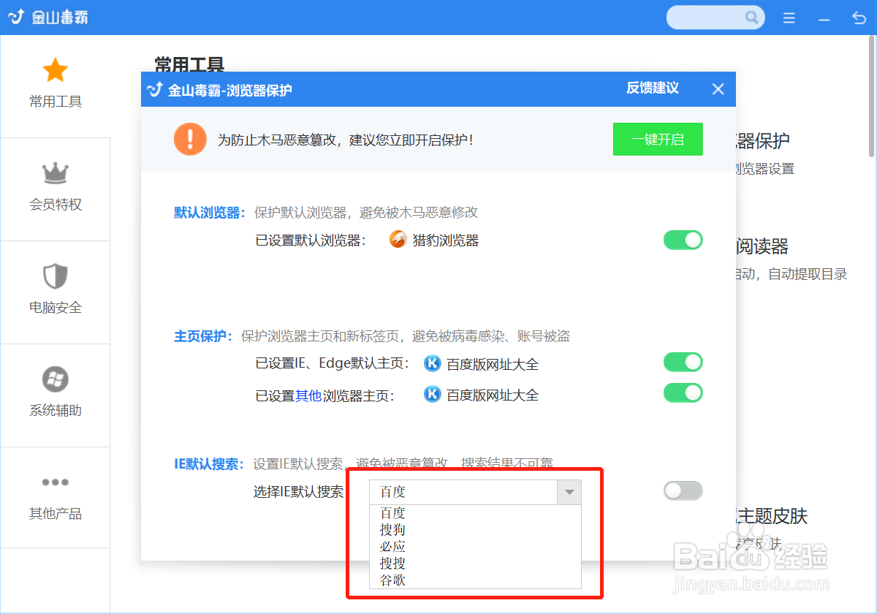Close the 浏览器保护 dialog
Screen dimensions: 877x614
click(718, 89)
